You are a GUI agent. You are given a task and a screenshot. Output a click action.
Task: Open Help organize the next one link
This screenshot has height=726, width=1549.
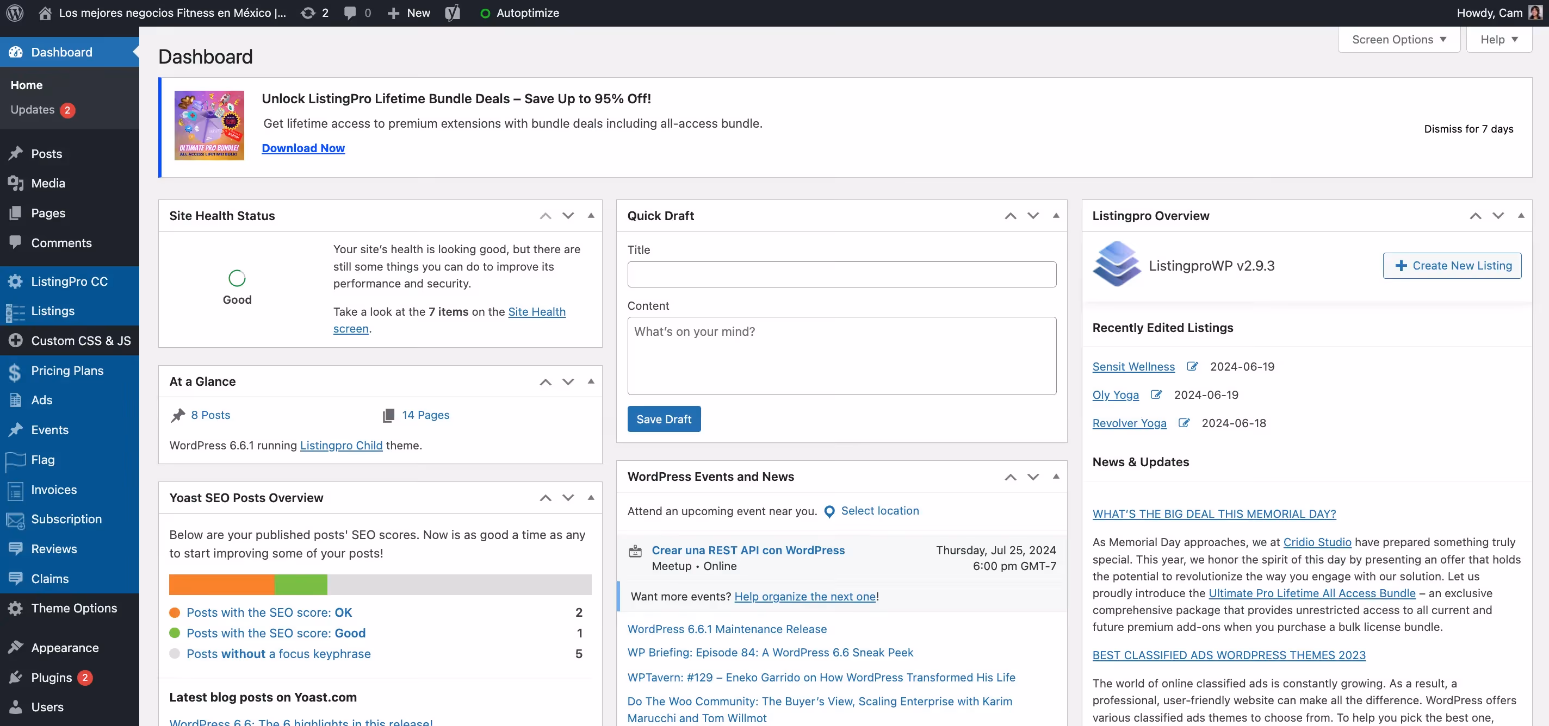(804, 596)
